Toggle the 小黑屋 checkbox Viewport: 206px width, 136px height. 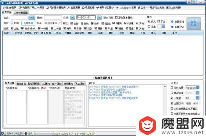pos(172,98)
